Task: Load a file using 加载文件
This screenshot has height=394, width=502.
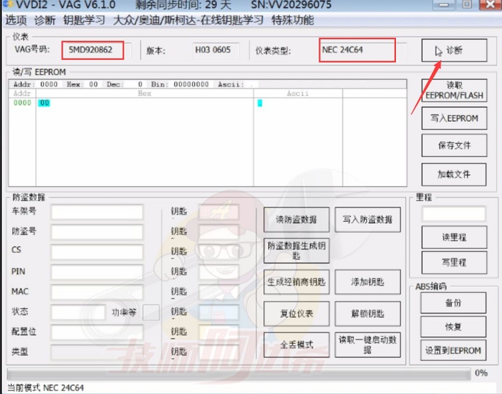Action: click(454, 174)
